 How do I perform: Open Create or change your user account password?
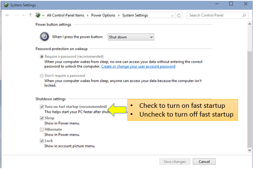coord(138,66)
